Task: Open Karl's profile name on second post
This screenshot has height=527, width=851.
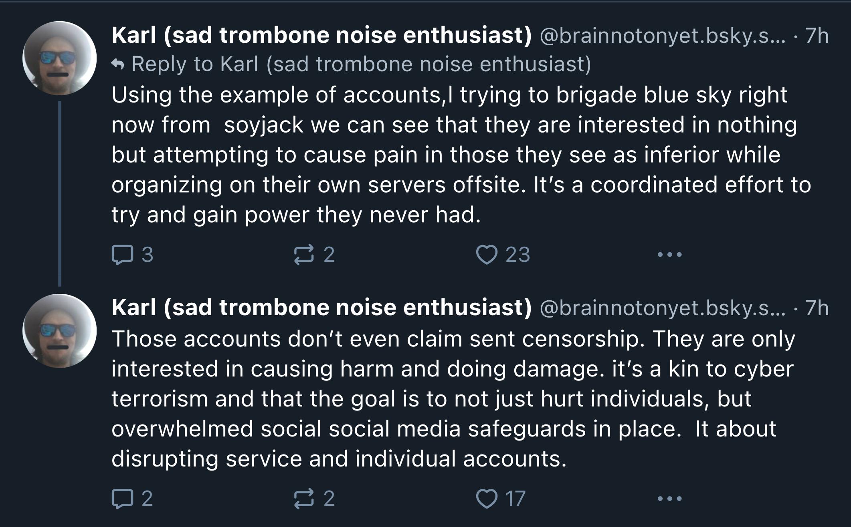Action: 321,308
